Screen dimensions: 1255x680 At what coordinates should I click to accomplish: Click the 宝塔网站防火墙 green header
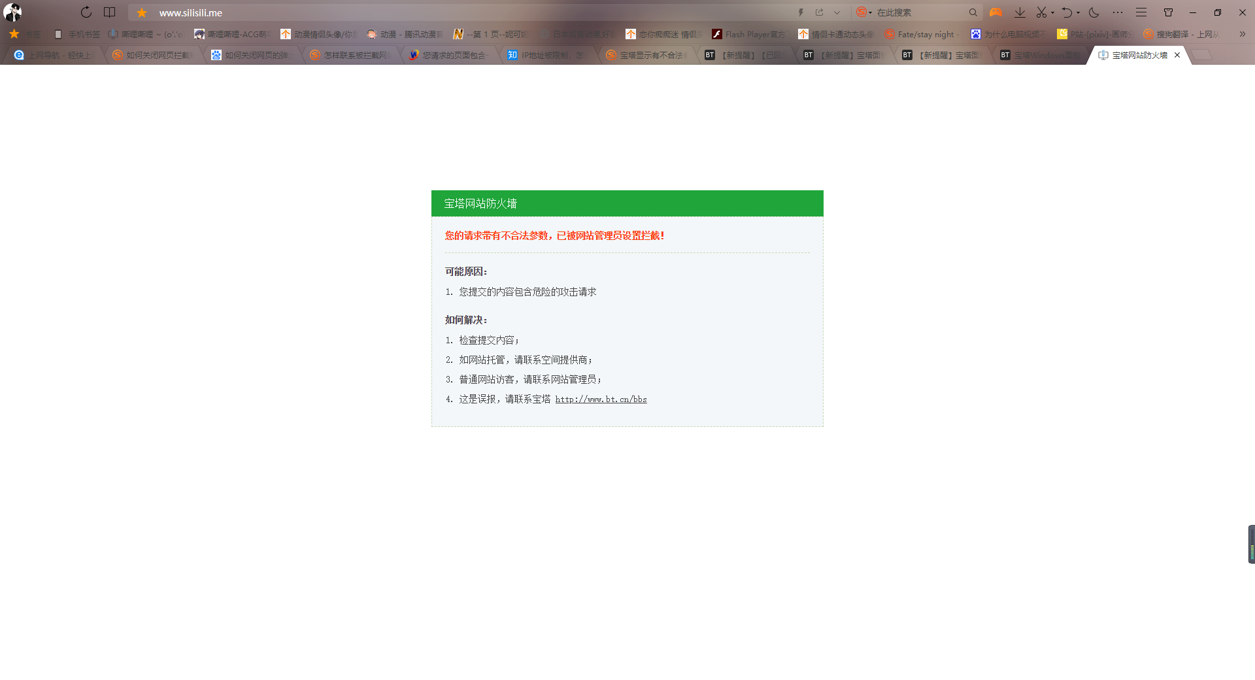(627, 203)
